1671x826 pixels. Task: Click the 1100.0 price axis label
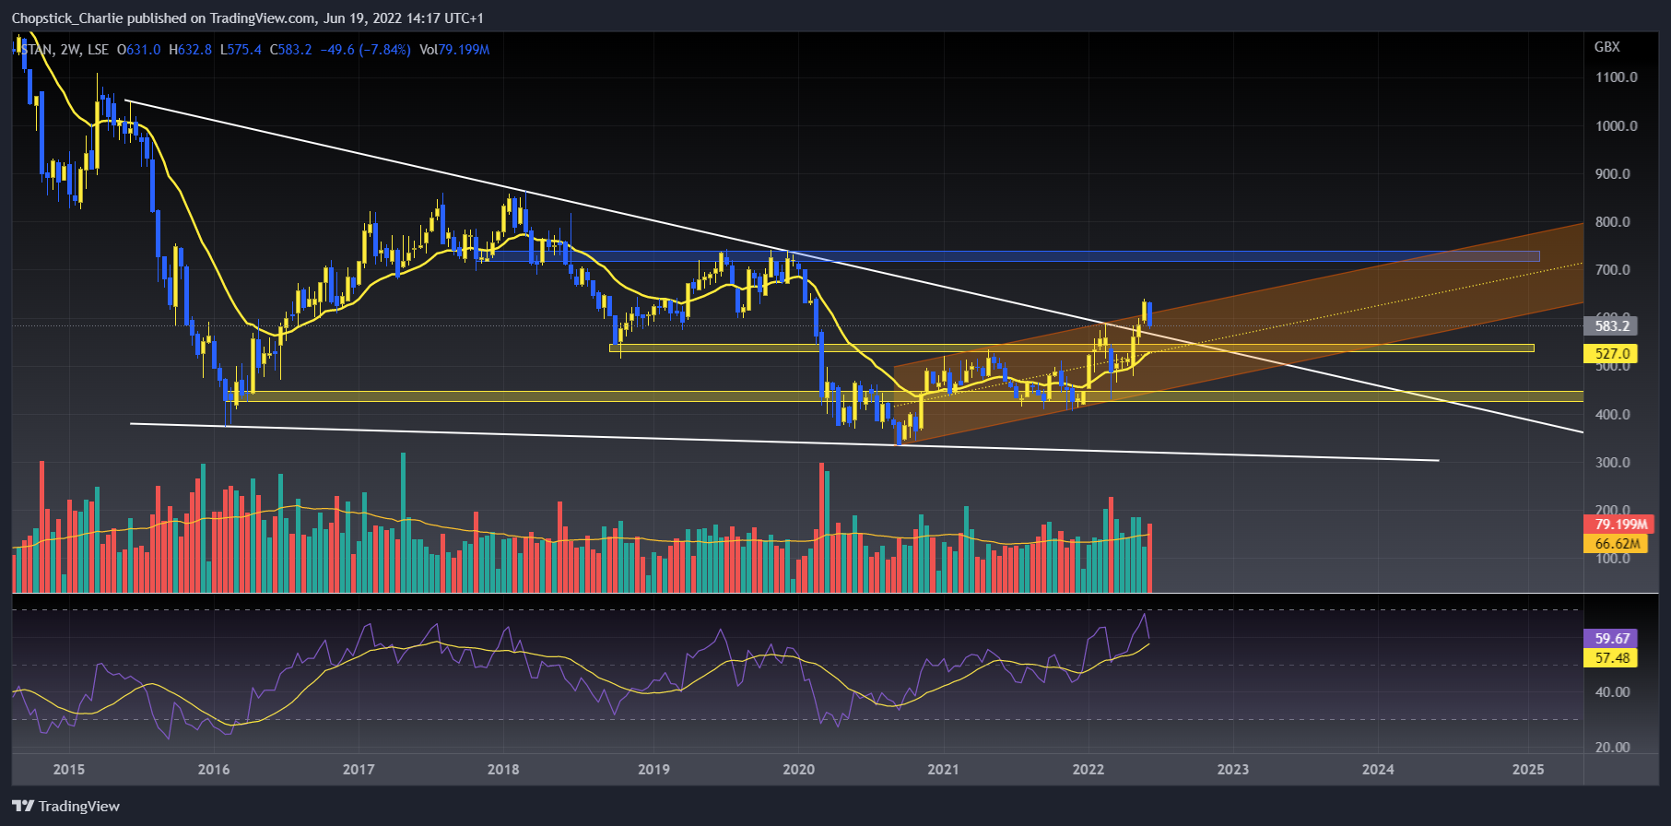1616,77
